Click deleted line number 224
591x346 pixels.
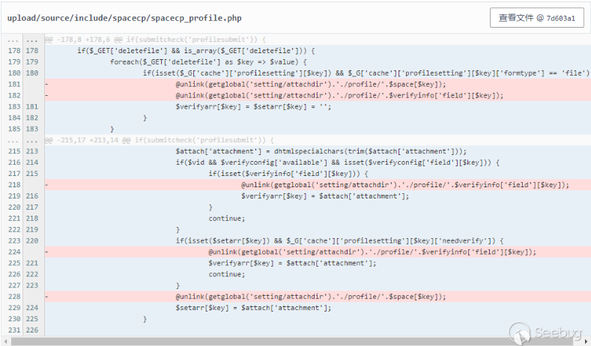coord(13,252)
